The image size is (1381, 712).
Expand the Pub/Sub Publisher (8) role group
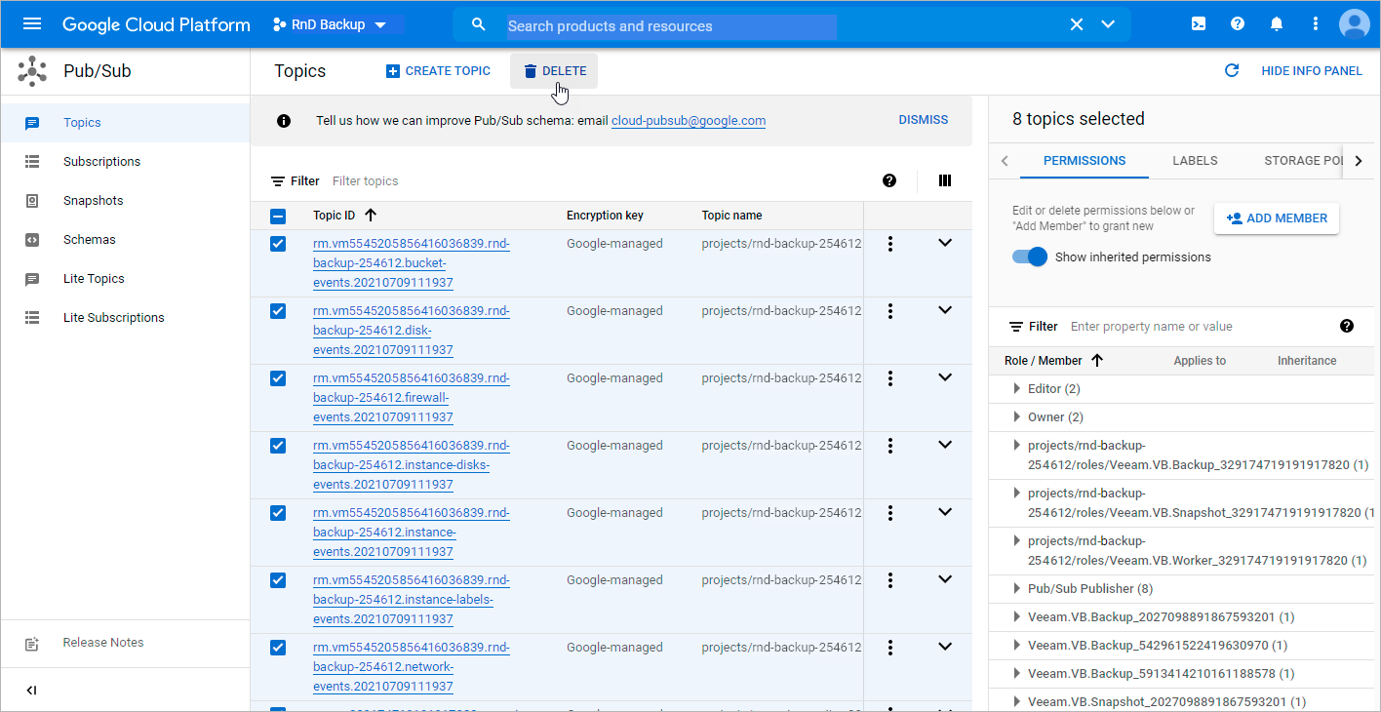1018,589
